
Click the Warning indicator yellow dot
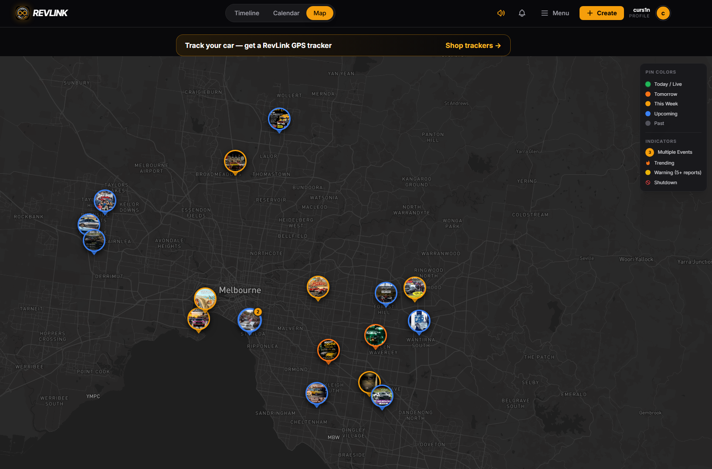coord(648,172)
